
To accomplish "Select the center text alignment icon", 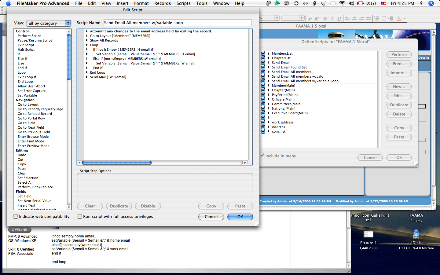I will 354,19.
